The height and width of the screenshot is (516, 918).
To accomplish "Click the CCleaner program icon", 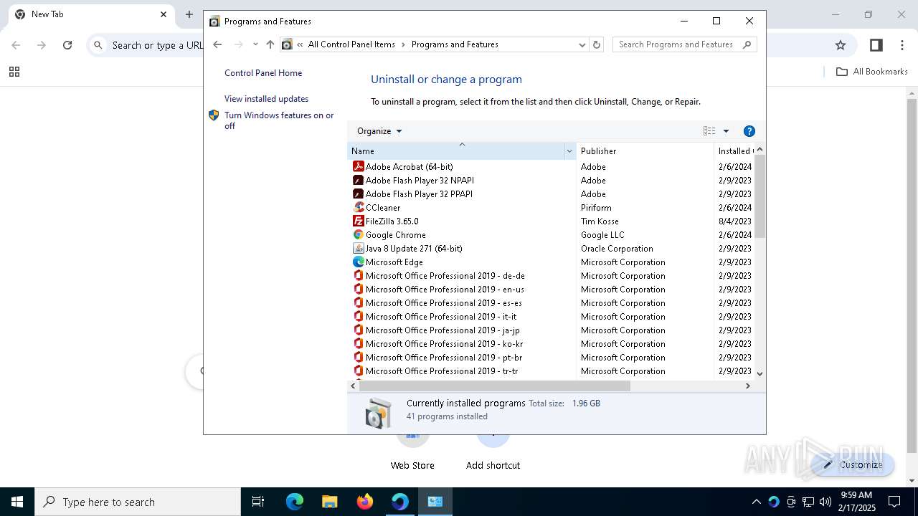I will point(359,207).
